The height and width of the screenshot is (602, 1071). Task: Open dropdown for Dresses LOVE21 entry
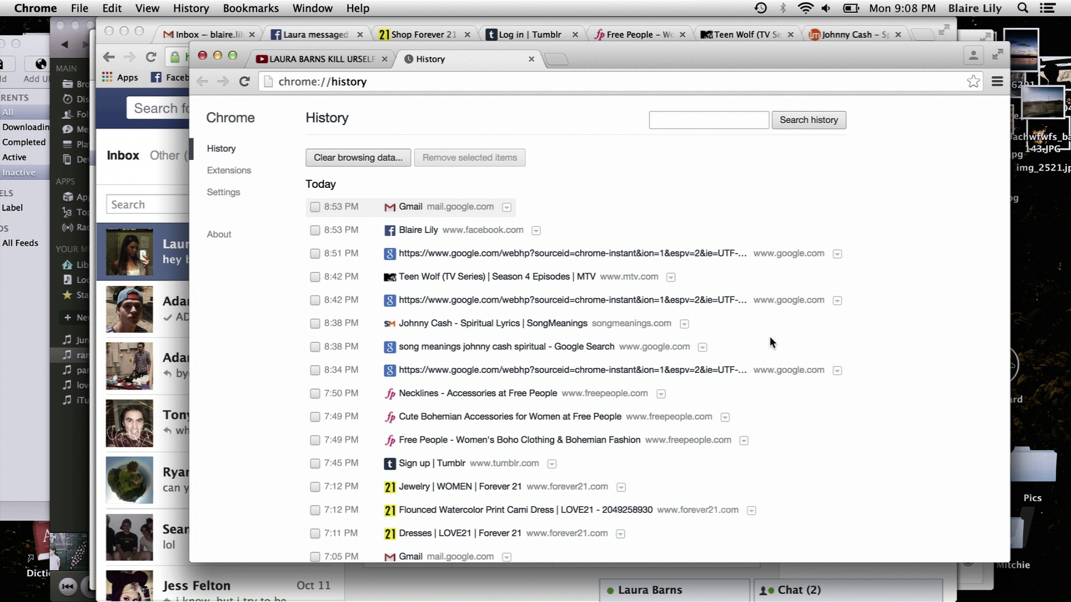pos(620,534)
